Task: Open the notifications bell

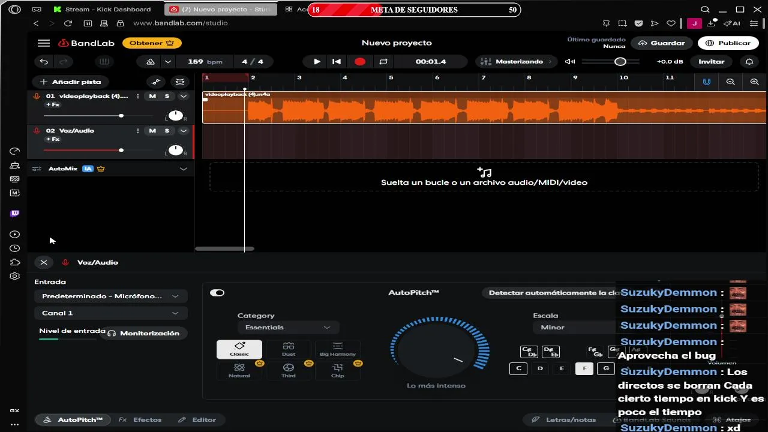Action: point(749,61)
